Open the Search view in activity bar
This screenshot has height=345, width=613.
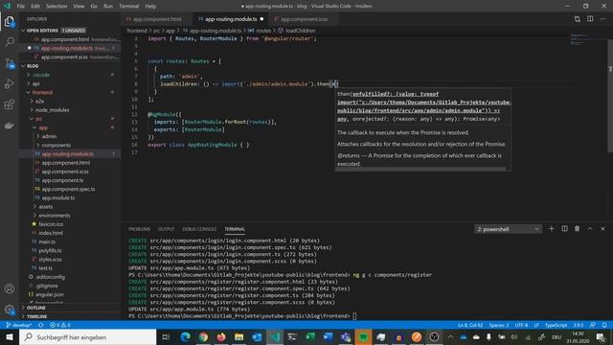[x=10, y=41]
